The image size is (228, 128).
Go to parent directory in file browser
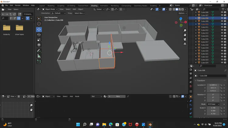click(11, 14)
